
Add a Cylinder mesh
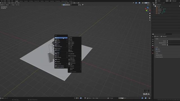75,45
